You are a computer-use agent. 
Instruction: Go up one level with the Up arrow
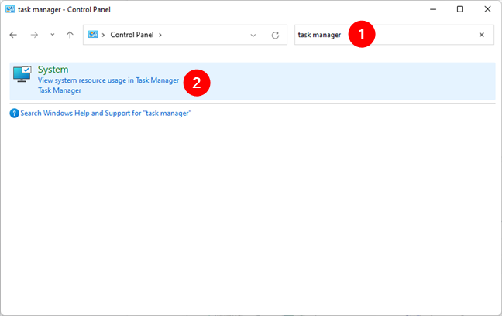point(70,35)
